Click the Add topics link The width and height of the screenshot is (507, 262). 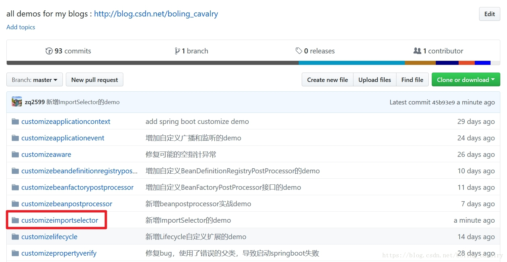point(21,27)
